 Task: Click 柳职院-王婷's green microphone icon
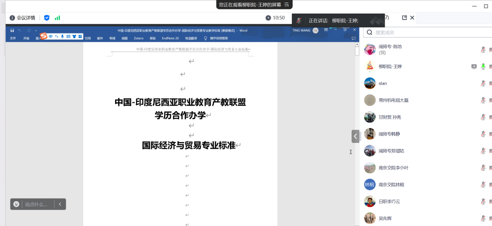(x=483, y=66)
